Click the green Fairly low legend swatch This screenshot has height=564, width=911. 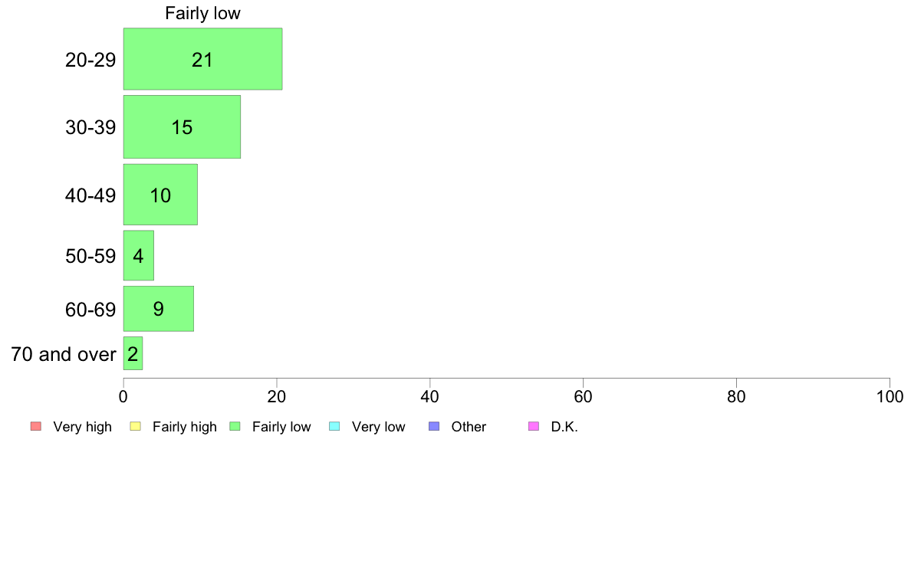click(x=235, y=426)
